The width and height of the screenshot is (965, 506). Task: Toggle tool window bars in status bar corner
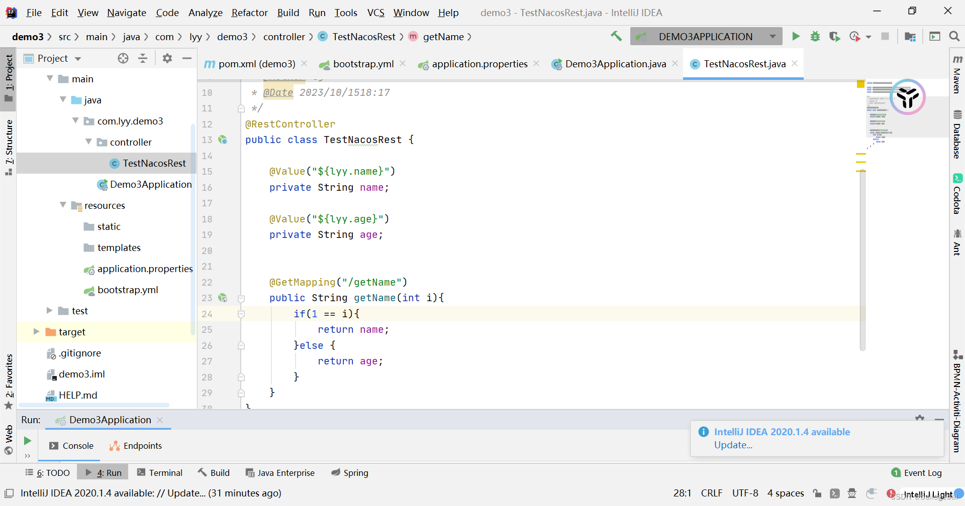click(9, 493)
